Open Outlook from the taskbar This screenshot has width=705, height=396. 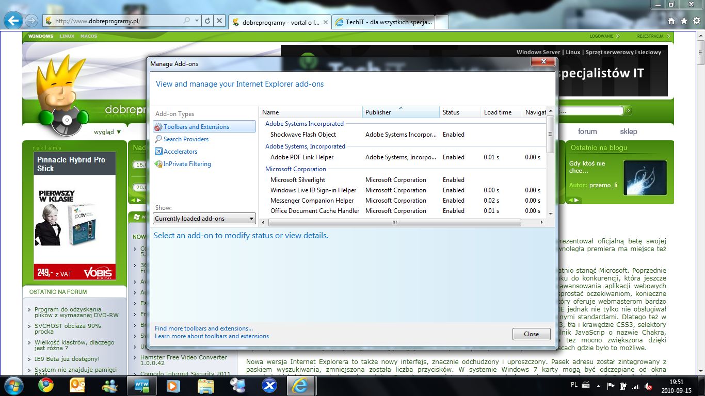click(x=77, y=386)
